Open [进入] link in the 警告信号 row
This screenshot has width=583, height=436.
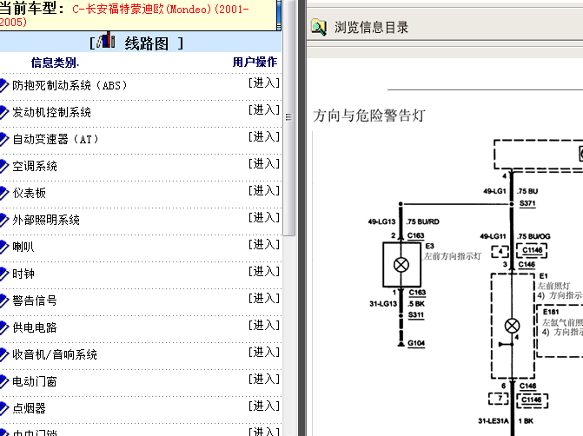click(264, 298)
